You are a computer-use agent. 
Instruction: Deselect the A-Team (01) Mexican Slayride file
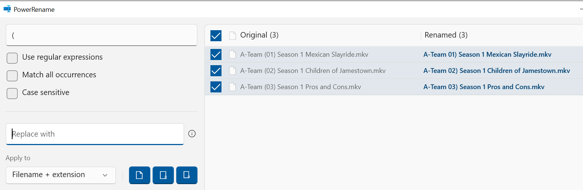tap(216, 55)
